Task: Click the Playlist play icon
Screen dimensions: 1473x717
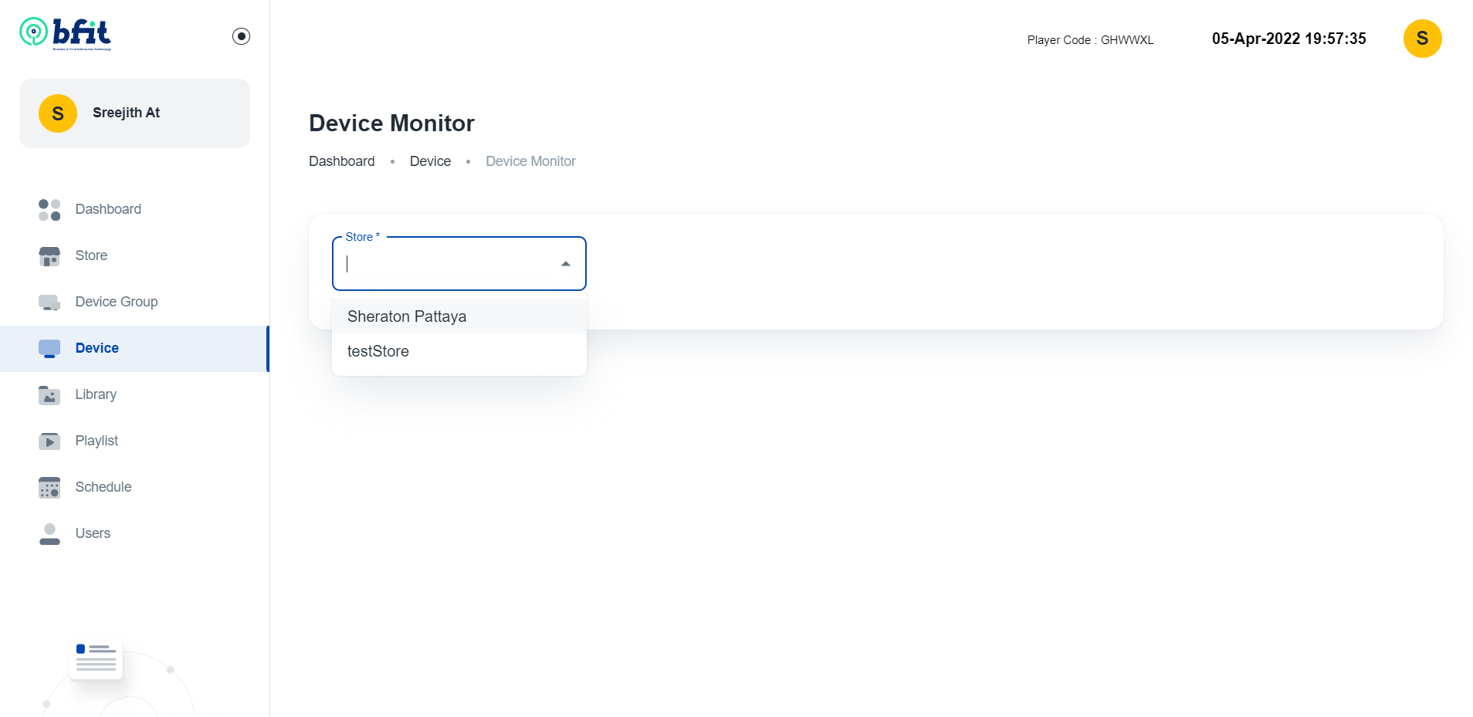Action: tap(49, 441)
